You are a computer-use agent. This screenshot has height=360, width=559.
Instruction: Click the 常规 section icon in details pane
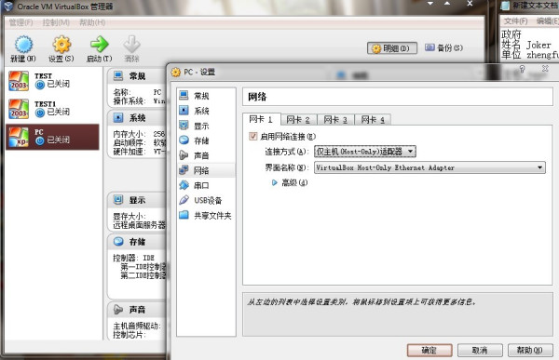pyautogui.click(x=118, y=75)
